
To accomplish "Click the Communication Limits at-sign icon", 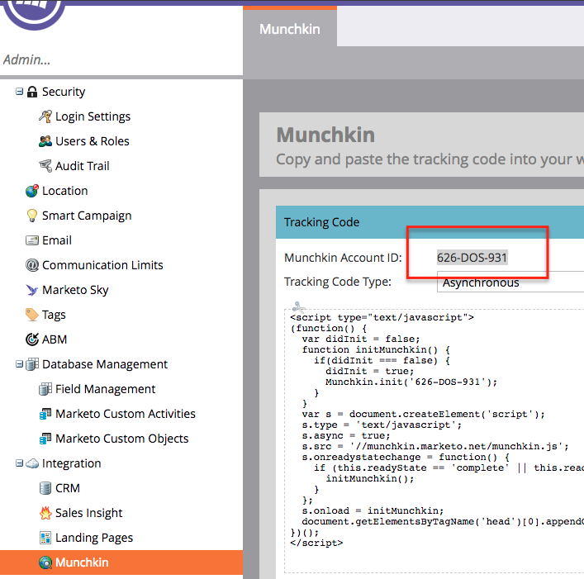I will 32,265.
